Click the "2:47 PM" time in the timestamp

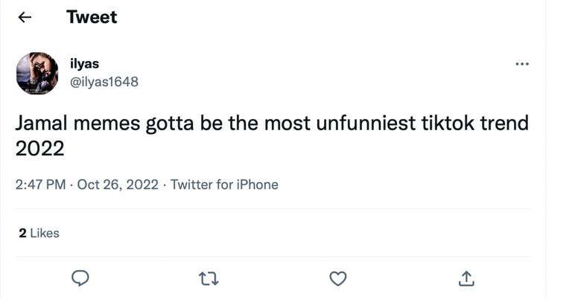tap(40, 184)
